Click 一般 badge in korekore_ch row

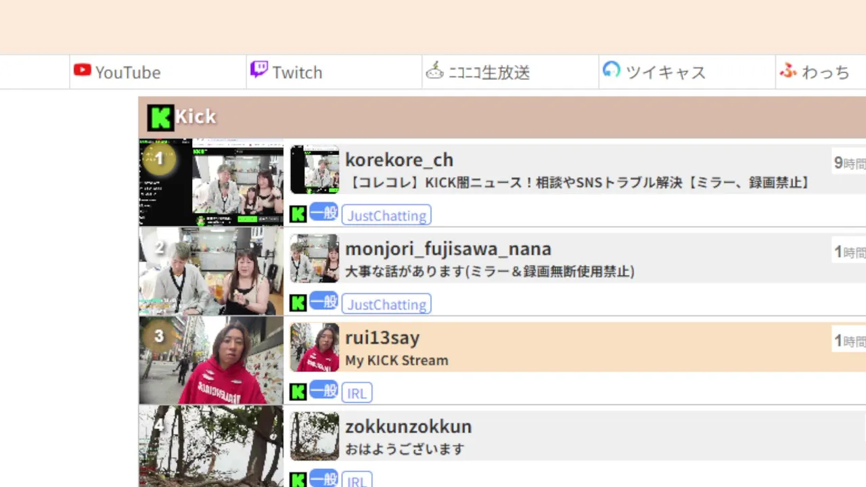323,212
